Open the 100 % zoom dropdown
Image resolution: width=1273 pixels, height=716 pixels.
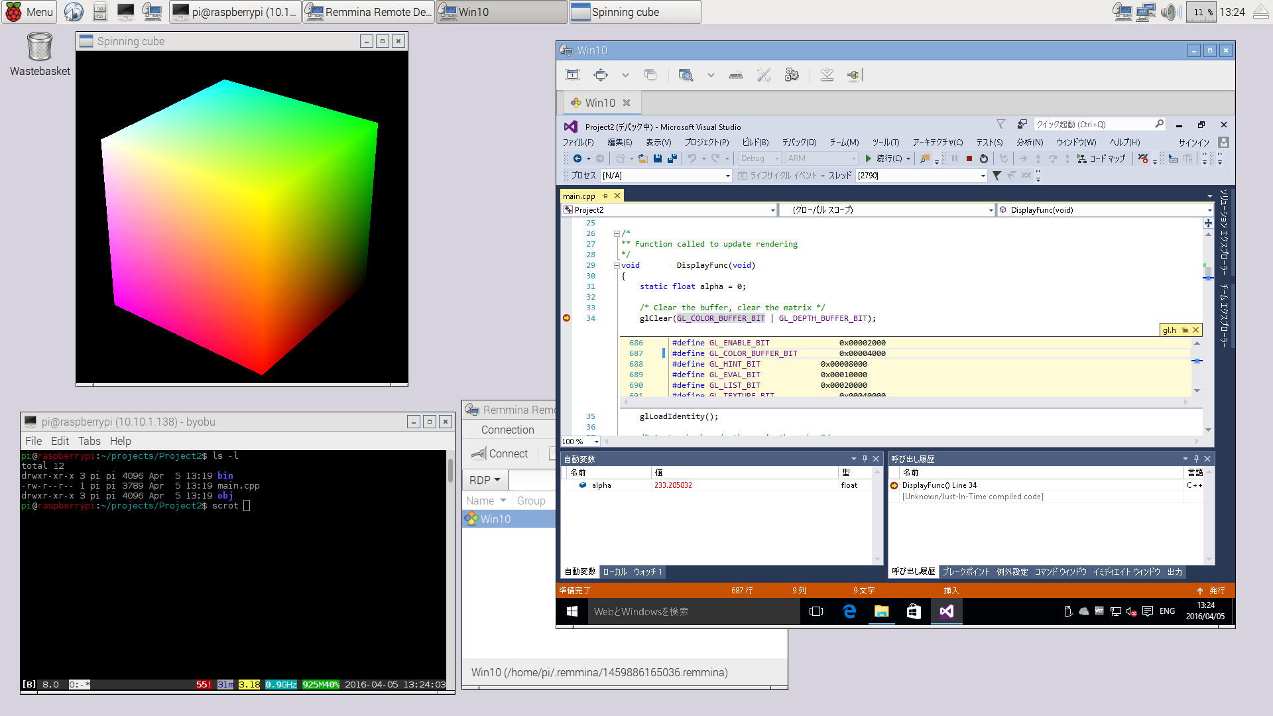point(580,442)
